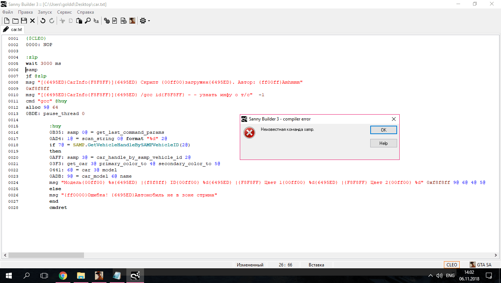Click the 'Неизвестная команда samp.' message
This screenshot has height=283, width=501.
click(287, 129)
